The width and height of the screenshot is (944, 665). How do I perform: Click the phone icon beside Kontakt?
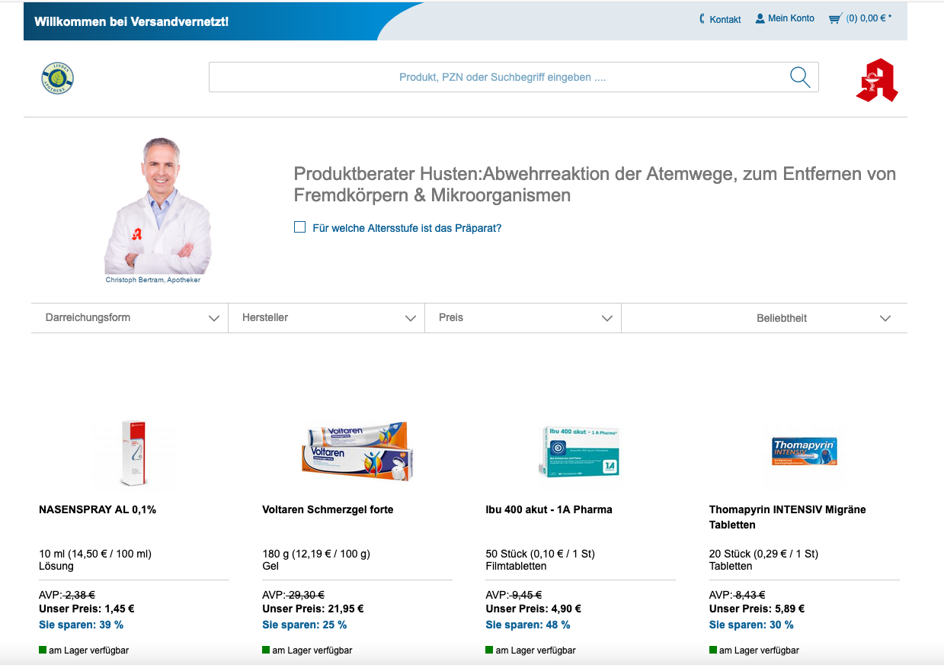pos(702,19)
